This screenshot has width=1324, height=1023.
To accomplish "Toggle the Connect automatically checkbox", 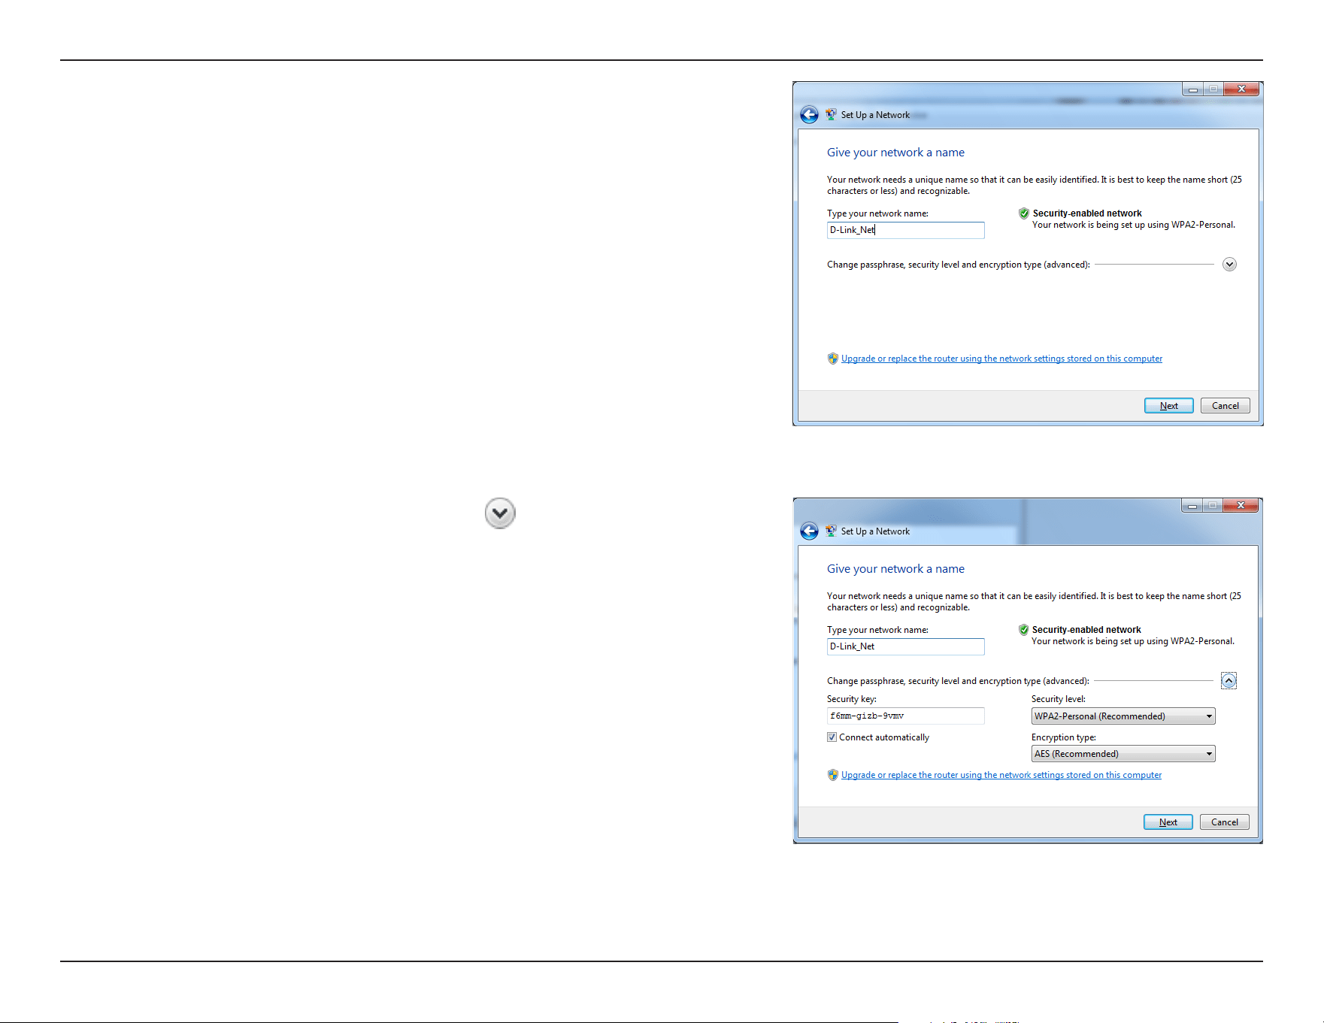I will (832, 737).
